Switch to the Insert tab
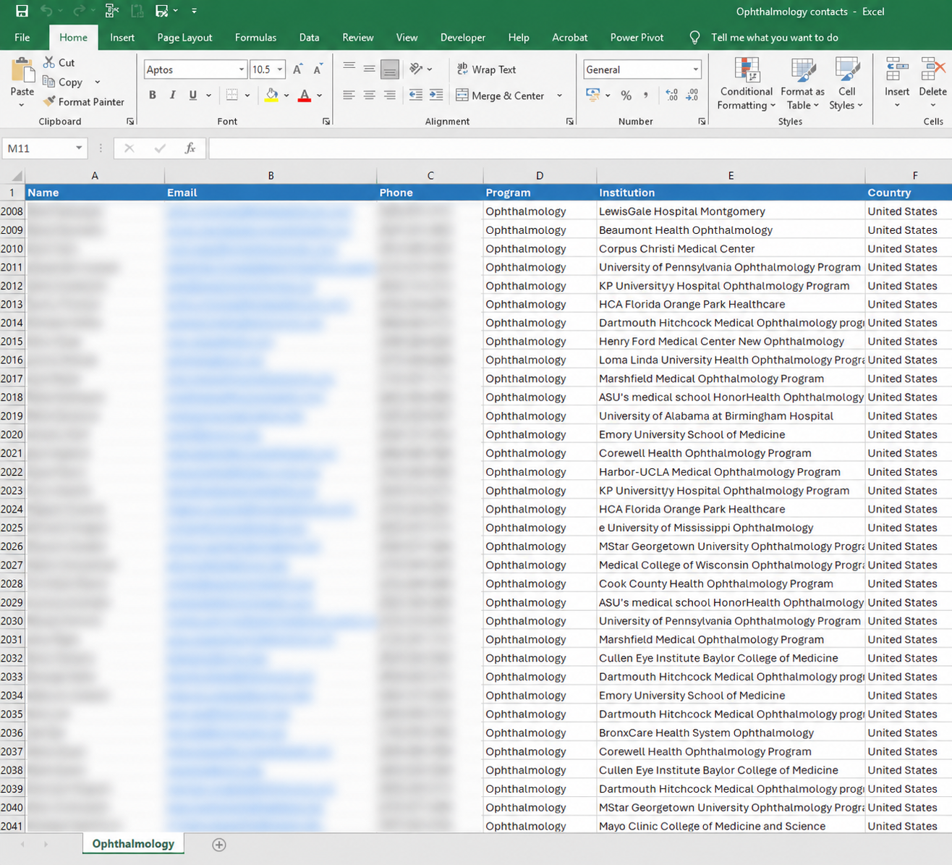 pyautogui.click(x=122, y=38)
